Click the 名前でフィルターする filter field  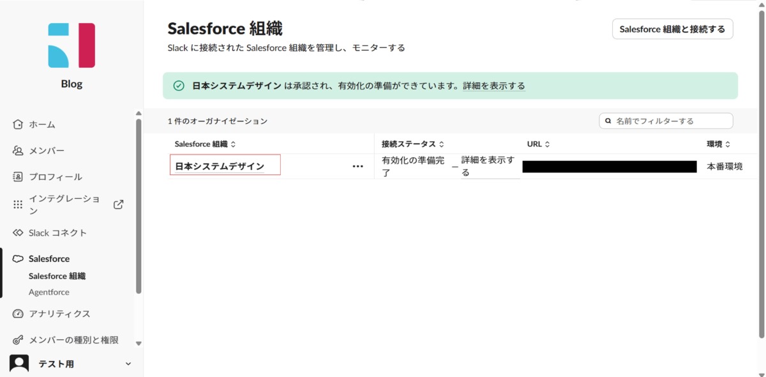[x=666, y=121]
